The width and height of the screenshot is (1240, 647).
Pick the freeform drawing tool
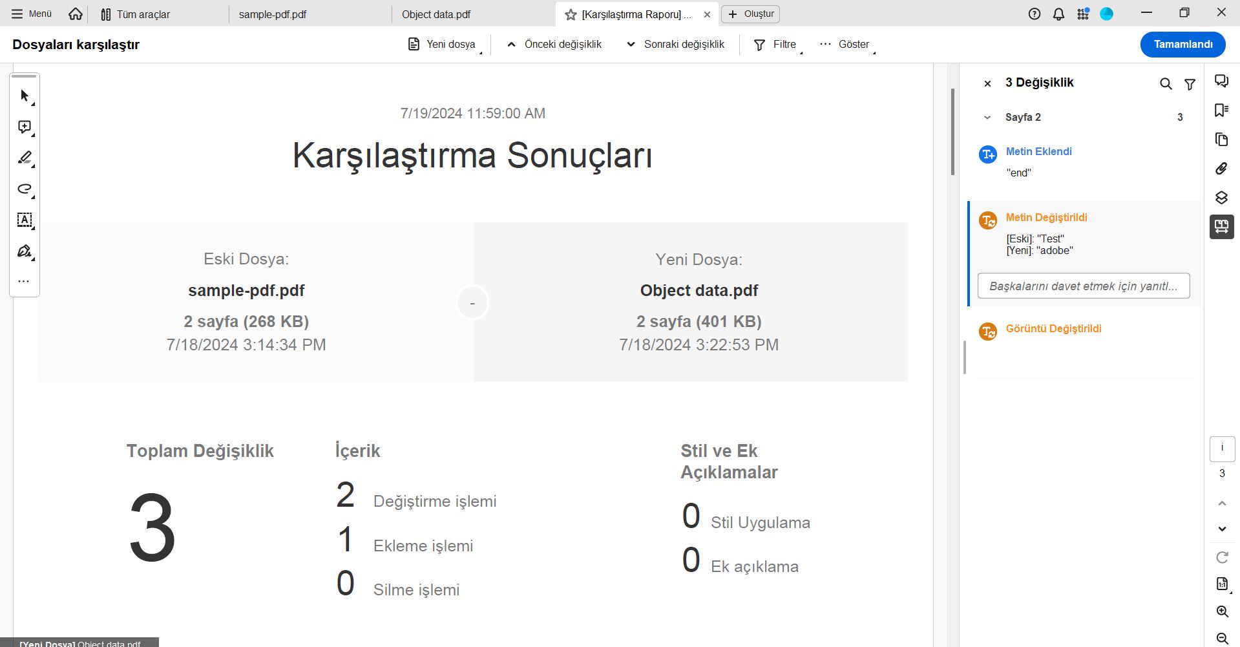[24, 189]
